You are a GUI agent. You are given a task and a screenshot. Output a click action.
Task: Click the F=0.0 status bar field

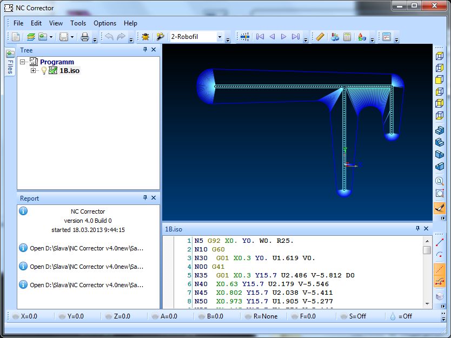coord(303,316)
